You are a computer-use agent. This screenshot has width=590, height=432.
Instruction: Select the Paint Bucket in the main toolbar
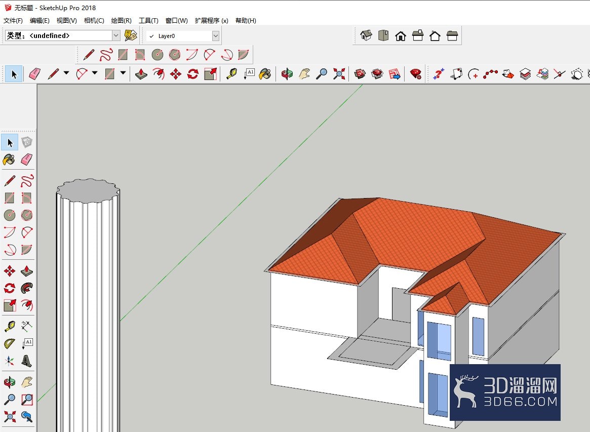click(x=265, y=74)
